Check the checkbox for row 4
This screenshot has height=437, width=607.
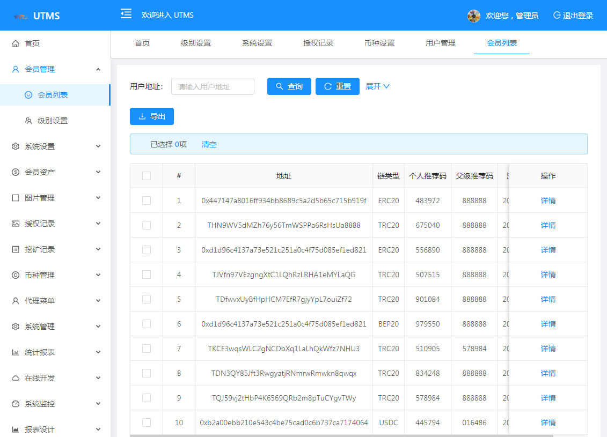(147, 275)
